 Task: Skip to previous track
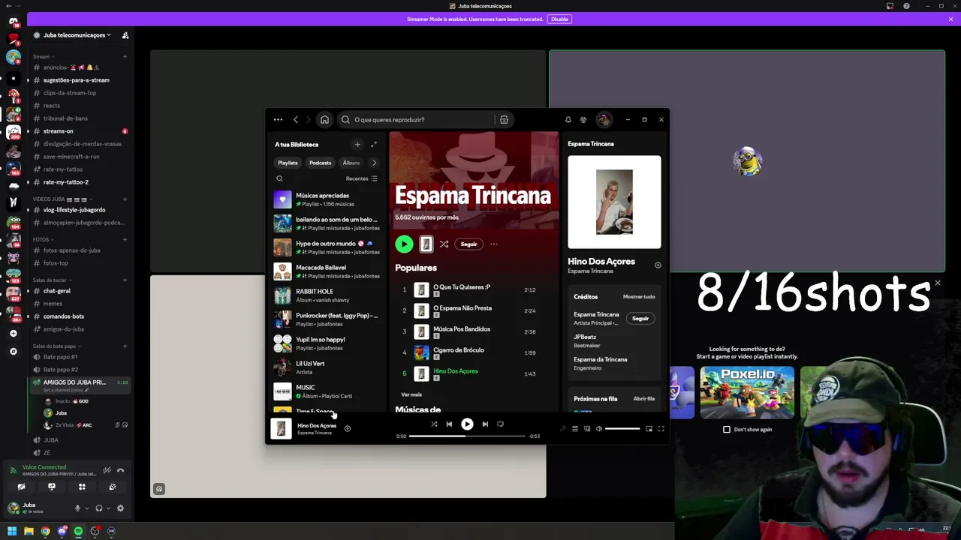click(x=449, y=424)
